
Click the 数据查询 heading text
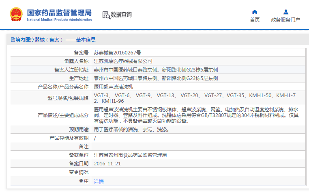(x=121, y=15)
